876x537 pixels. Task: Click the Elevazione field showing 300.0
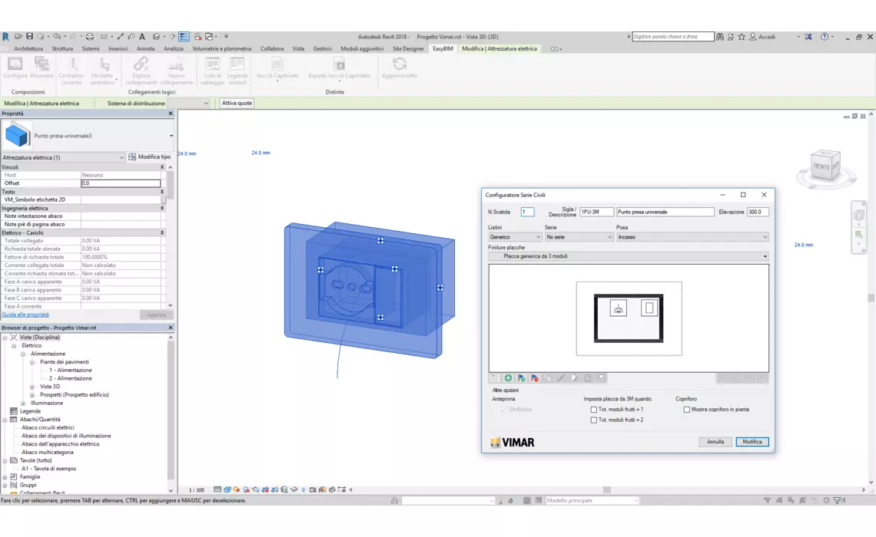(758, 212)
